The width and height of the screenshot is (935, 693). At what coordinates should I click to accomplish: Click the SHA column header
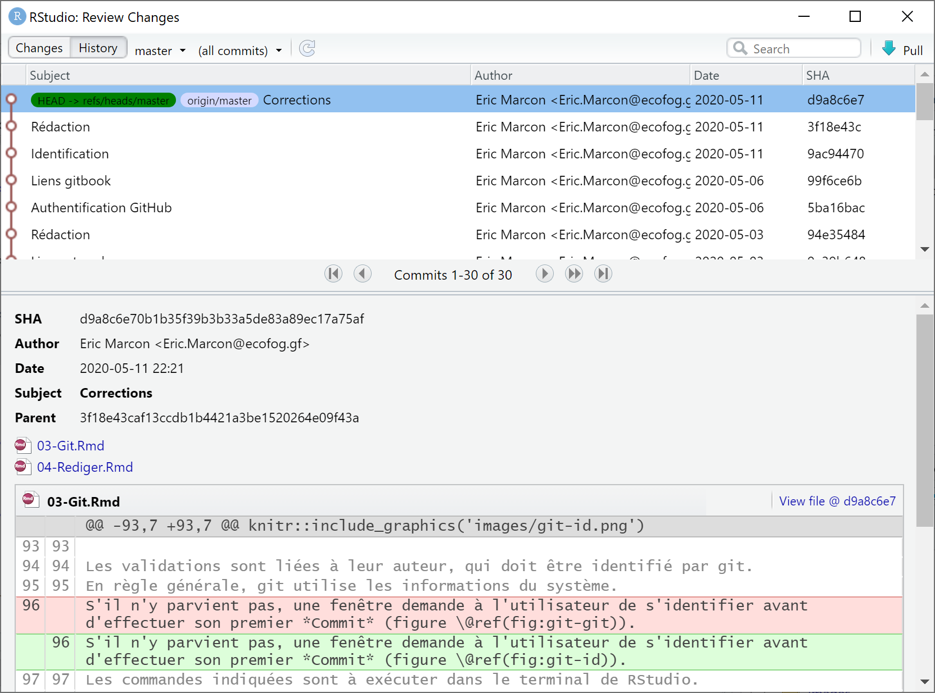click(859, 75)
